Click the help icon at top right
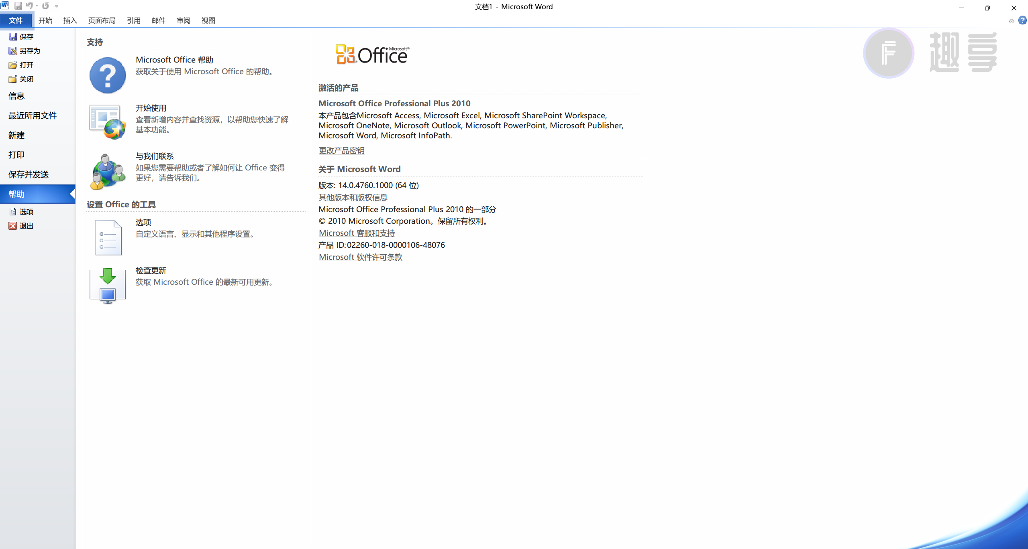This screenshot has height=549, width=1028. pos(1022,20)
